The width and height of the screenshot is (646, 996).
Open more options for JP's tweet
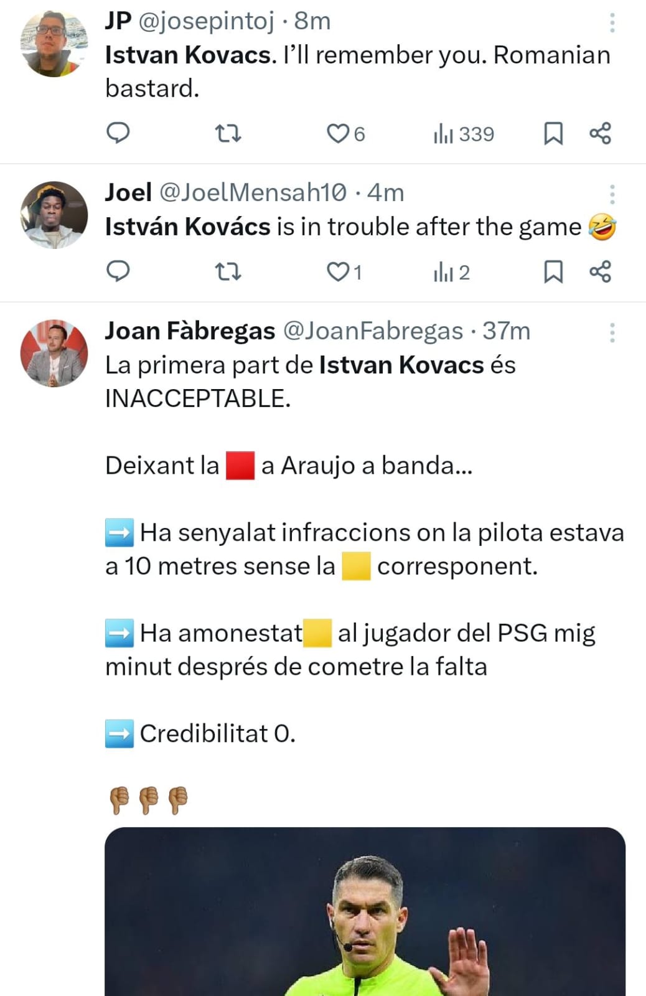click(612, 22)
